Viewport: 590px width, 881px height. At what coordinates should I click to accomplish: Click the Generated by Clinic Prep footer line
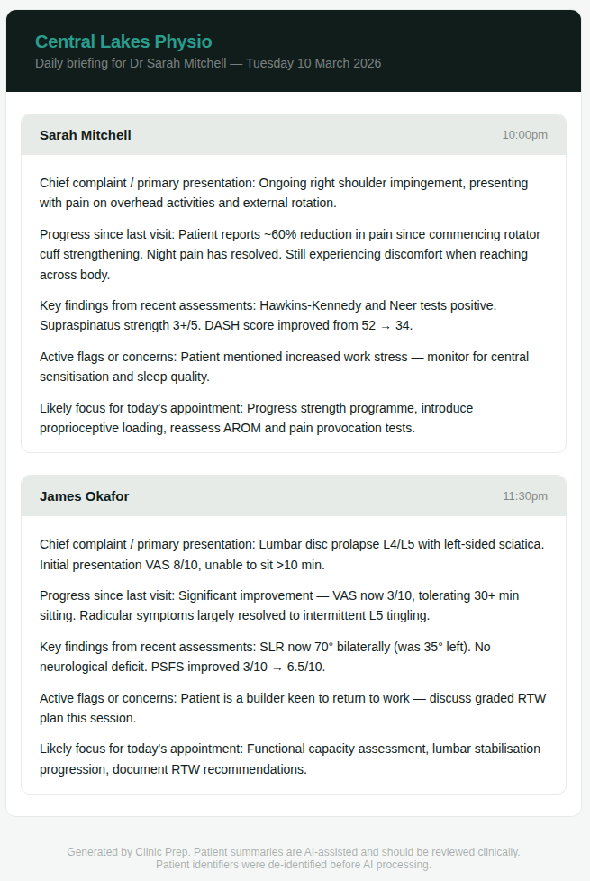[x=294, y=851]
